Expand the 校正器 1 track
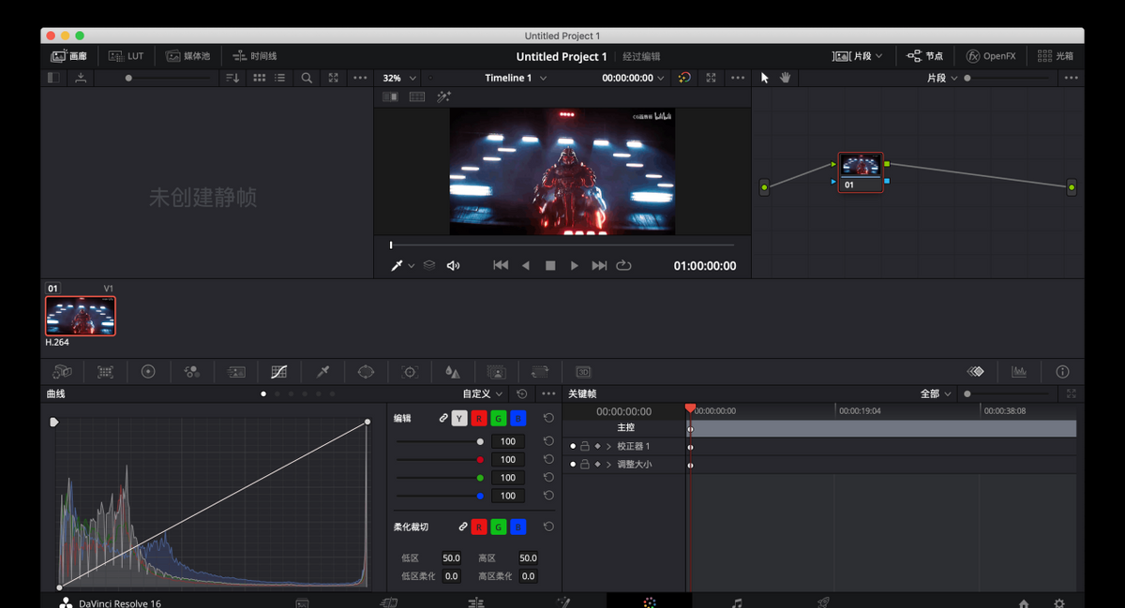1125x608 pixels. pyautogui.click(x=608, y=447)
